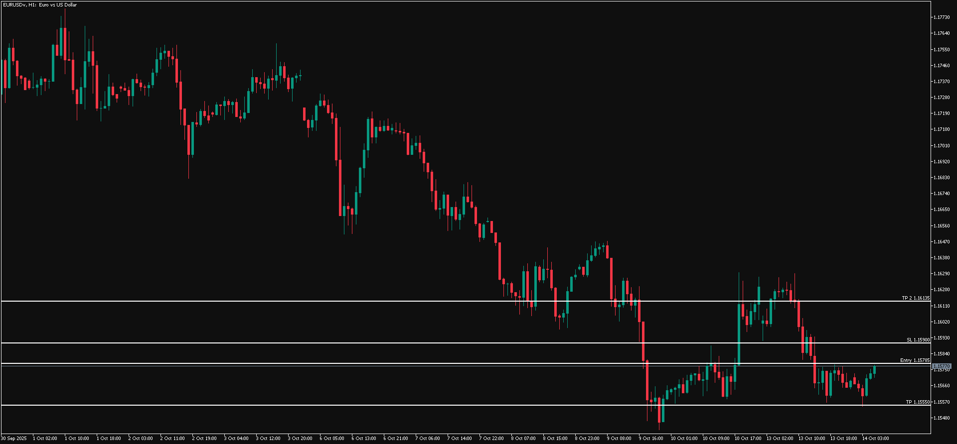Click the current price tag 1.15770

pos(941,366)
